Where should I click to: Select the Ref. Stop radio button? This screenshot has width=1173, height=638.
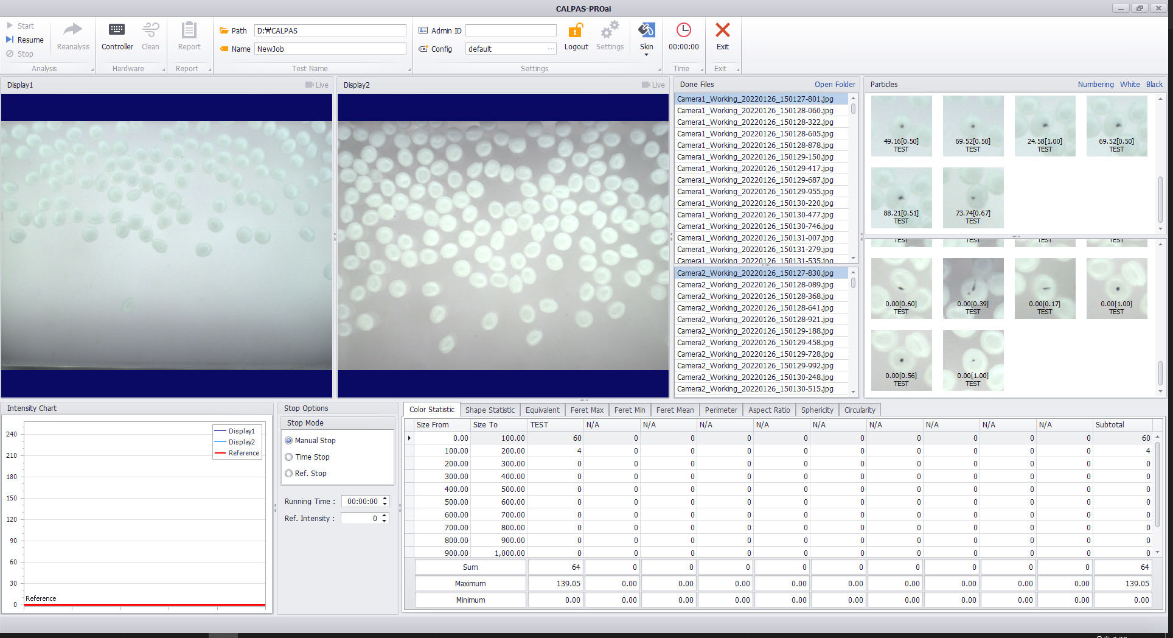[289, 473]
